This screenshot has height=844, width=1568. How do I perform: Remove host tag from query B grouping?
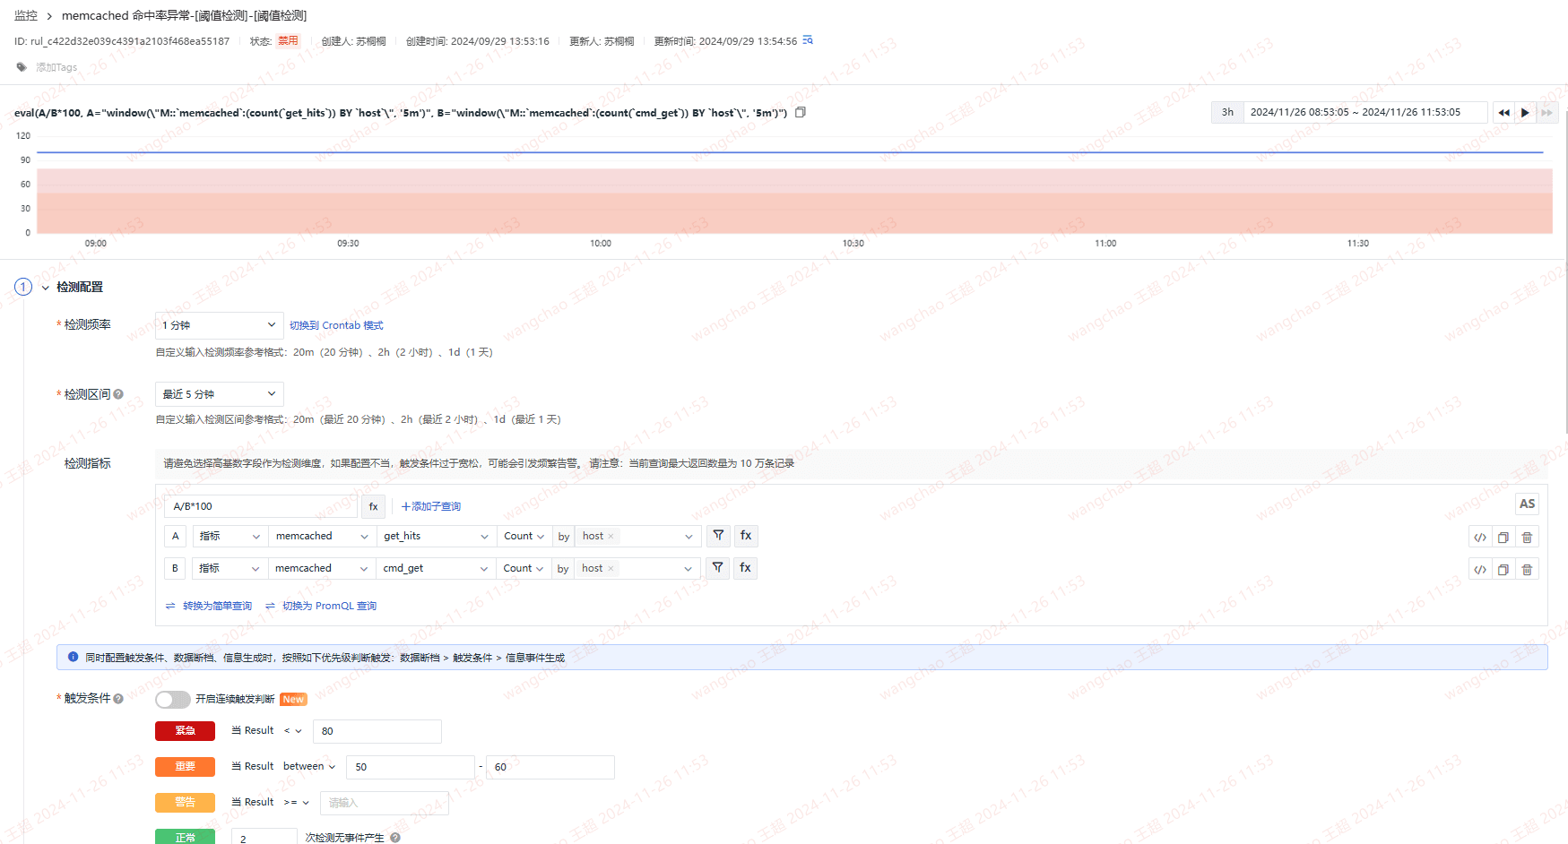click(611, 569)
